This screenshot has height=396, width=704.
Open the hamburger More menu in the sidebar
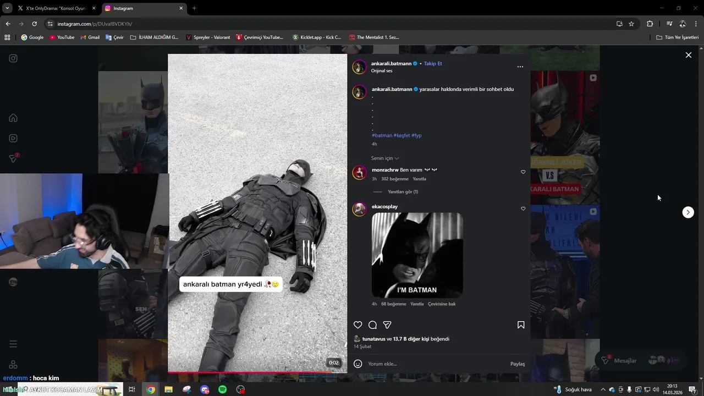tap(13, 344)
